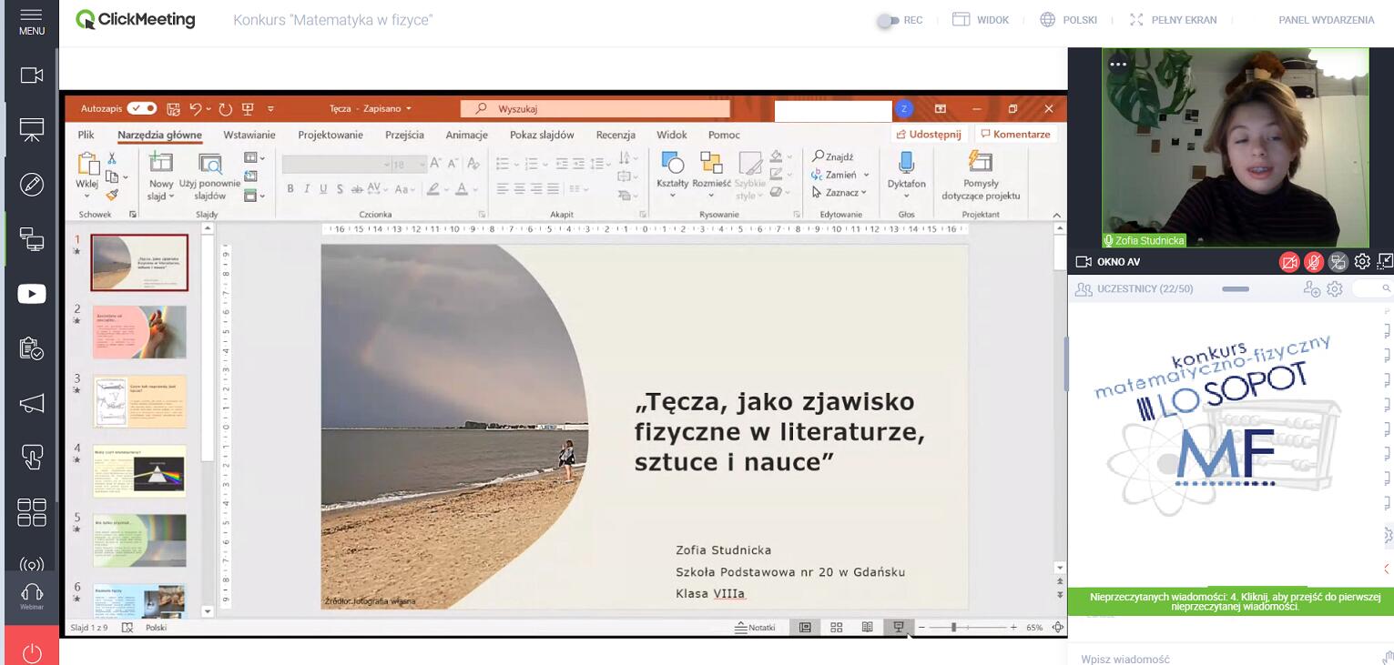This screenshot has width=1394, height=665.
Task: Open the megaphone call-to-action icon
Action: point(32,403)
